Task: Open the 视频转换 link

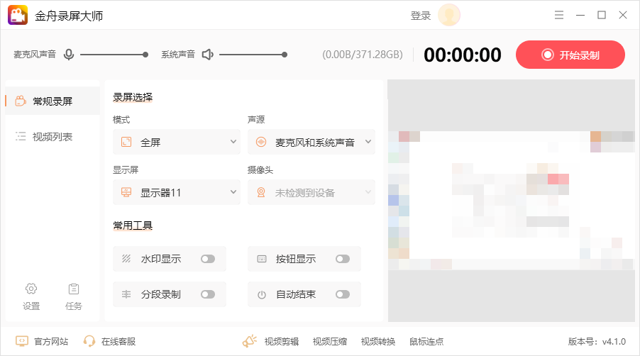Action: 378,341
